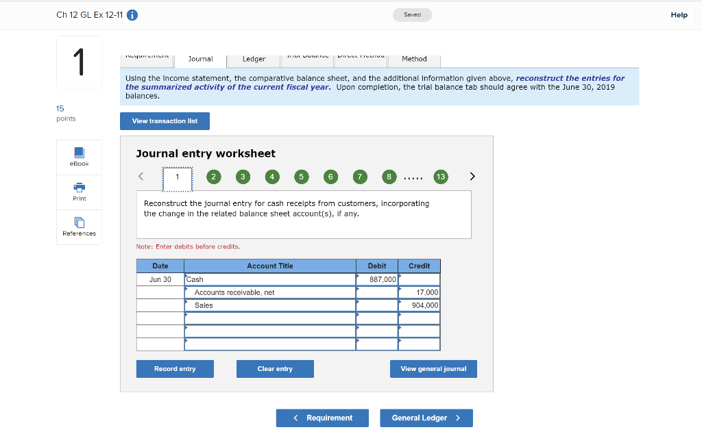
Task: Jump to journal entry 6
Action: [x=330, y=177]
